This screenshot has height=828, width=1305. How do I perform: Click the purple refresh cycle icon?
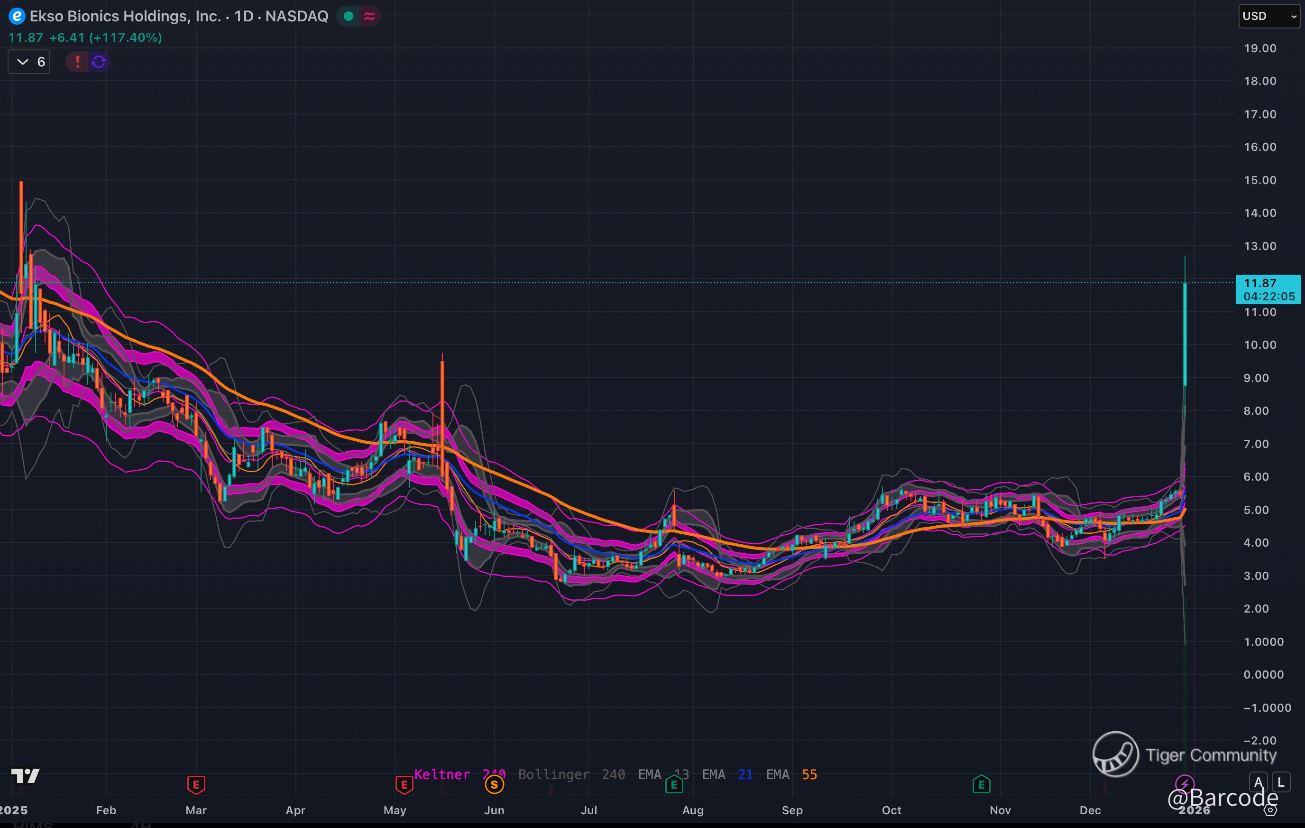pyautogui.click(x=99, y=62)
